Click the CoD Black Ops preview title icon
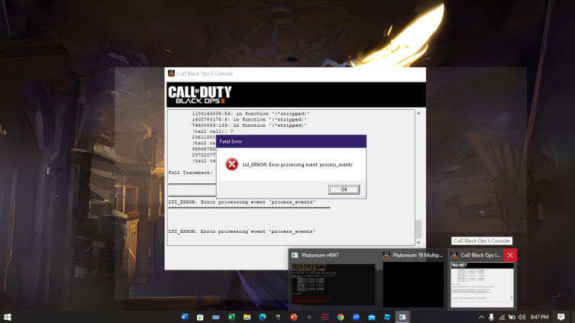Image resolution: width=575 pixels, height=323 pixels. (454, 255)
